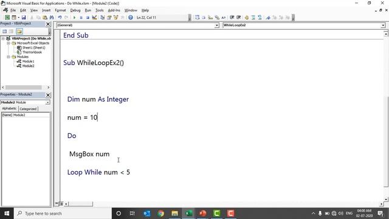
Task: Click the 'MsgBox num' code line
Action: click(x=89, y=154)
